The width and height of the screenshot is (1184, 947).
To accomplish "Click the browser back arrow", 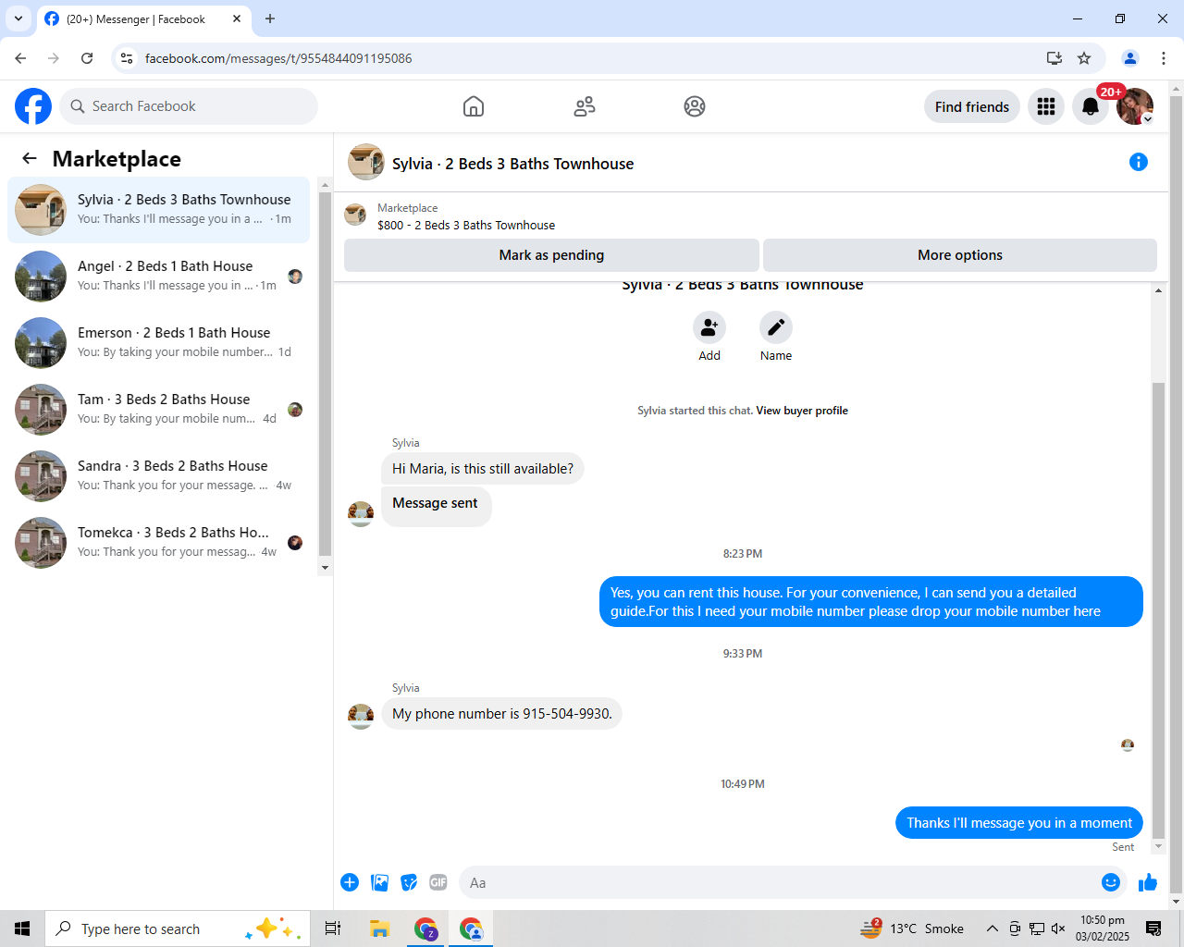I will pos(20,58).
